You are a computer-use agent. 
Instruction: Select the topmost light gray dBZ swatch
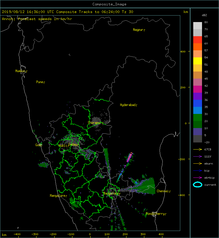point(197,25)
